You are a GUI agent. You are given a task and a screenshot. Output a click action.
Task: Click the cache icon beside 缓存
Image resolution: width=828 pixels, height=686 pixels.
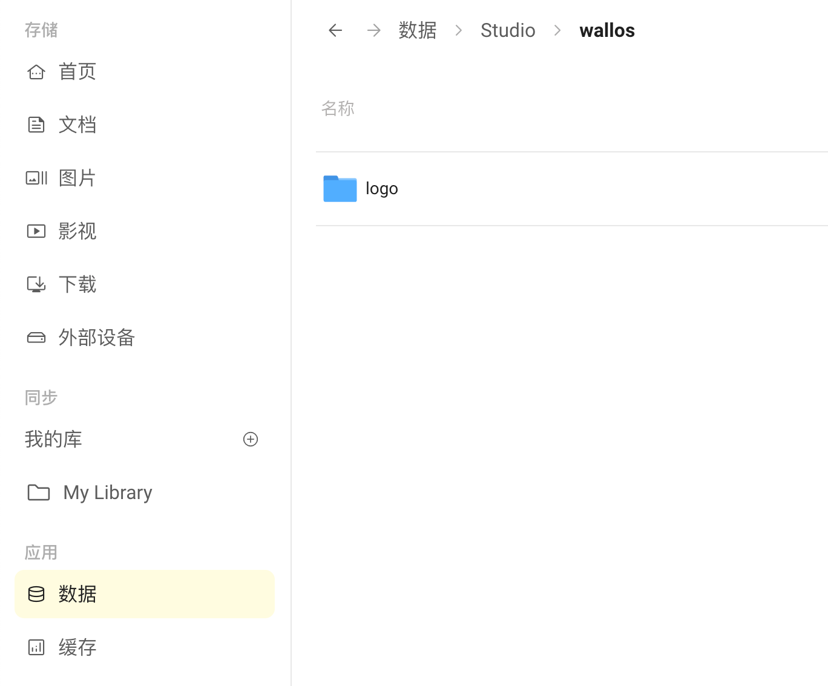36,647
